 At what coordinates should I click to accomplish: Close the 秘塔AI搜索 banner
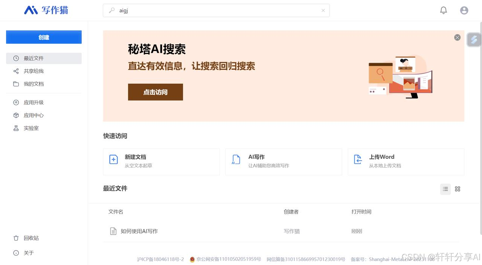[457, 38]
